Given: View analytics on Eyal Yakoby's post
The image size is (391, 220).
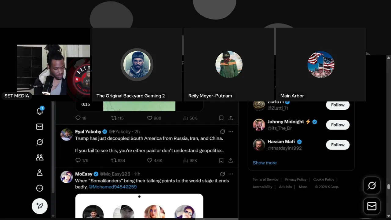Looking at the screenshot, I should (x=190, y=160).
